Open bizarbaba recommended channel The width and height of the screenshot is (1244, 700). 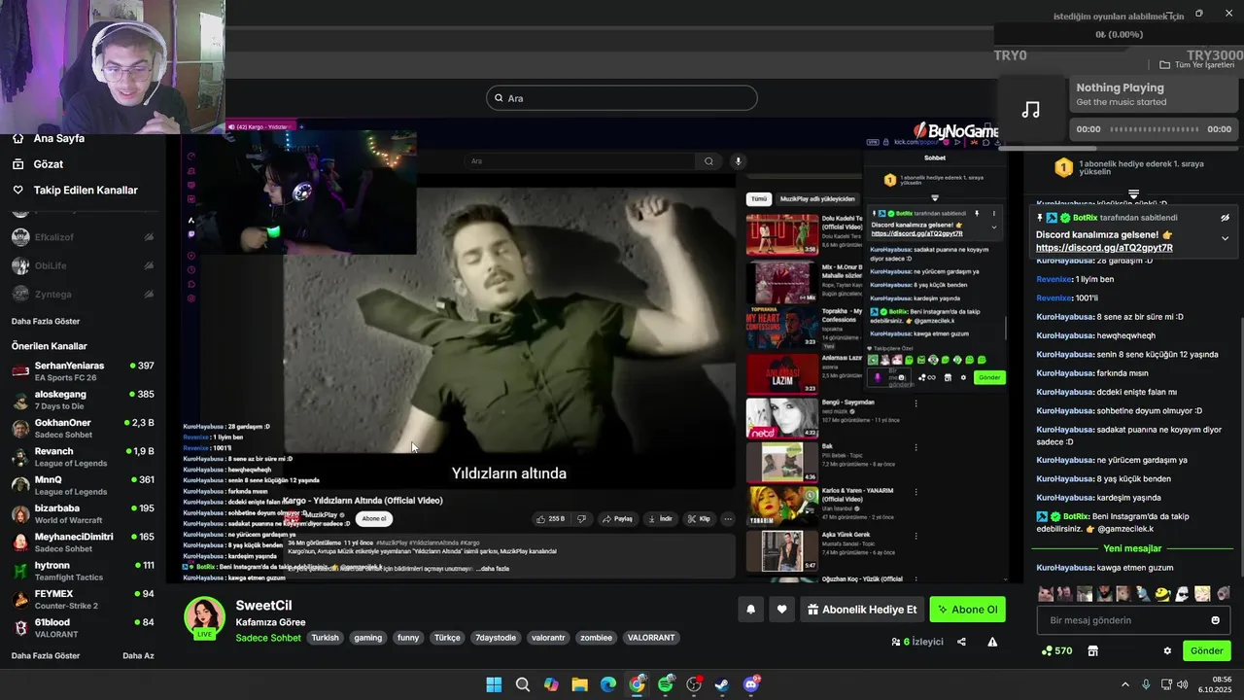coord(83,513)
